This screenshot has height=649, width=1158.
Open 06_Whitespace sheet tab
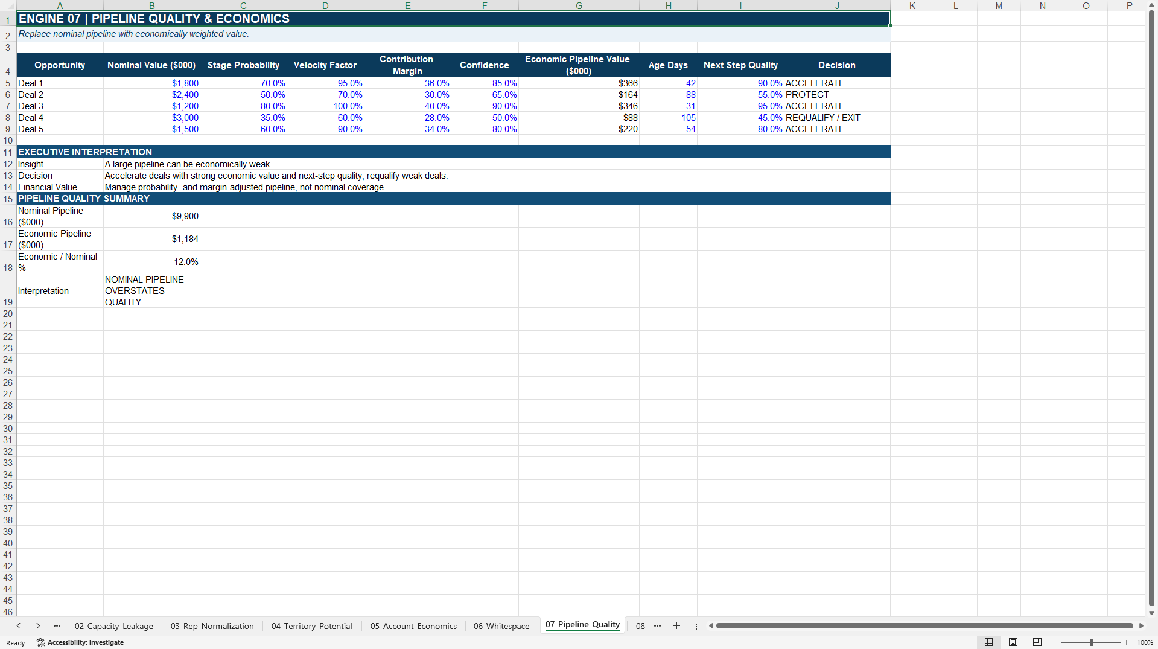point(501,626)
